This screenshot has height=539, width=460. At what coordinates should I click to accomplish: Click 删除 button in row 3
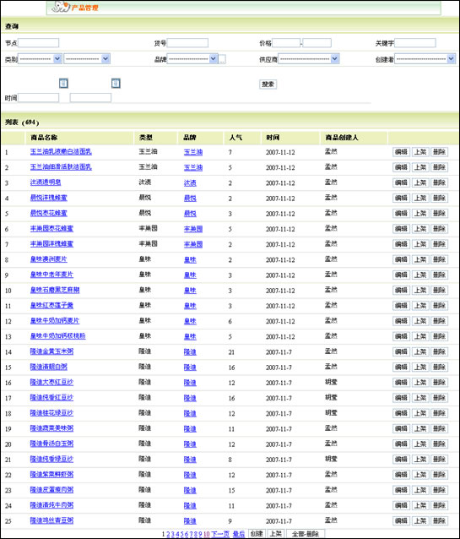[x=440, y=182]
